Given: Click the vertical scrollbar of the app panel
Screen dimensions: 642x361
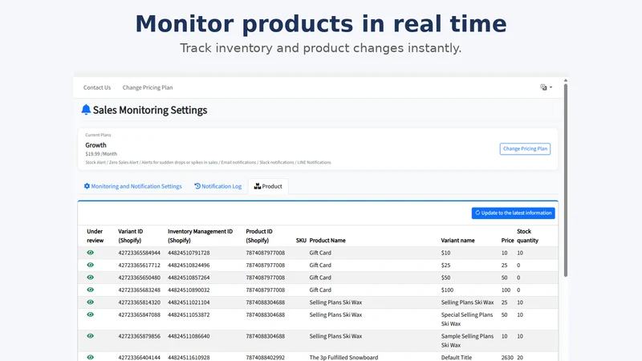Looking at the screenshot, I should pyautogui.click(x=566, y=180).
